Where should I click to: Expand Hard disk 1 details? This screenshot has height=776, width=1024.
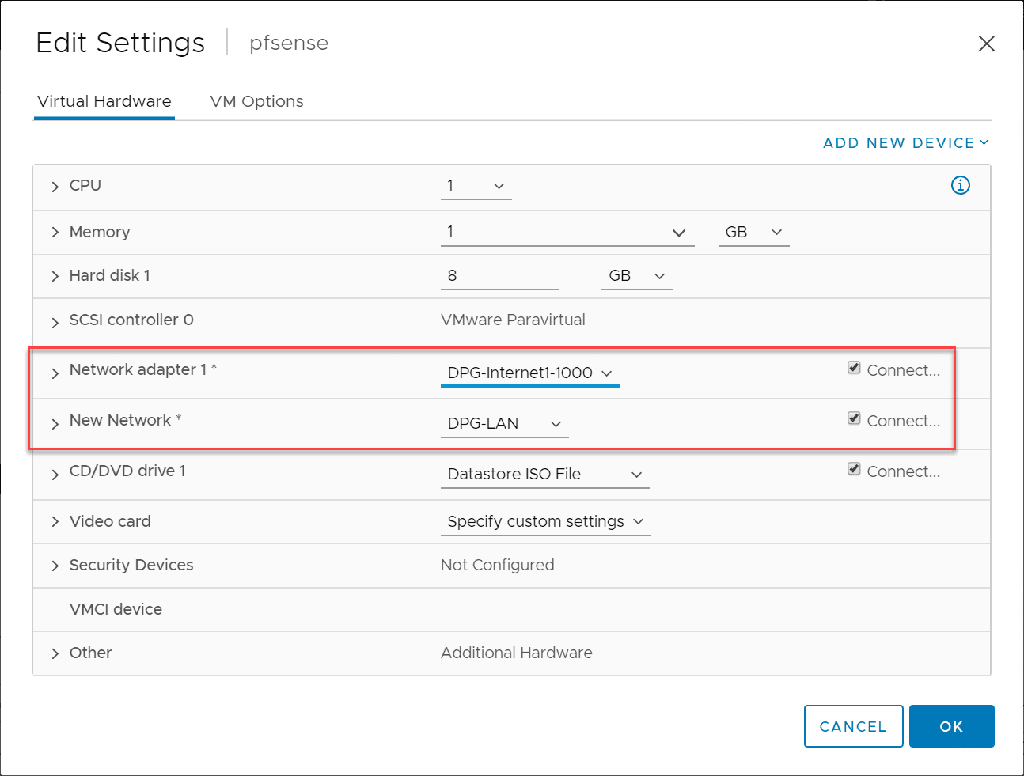(55, 276)
